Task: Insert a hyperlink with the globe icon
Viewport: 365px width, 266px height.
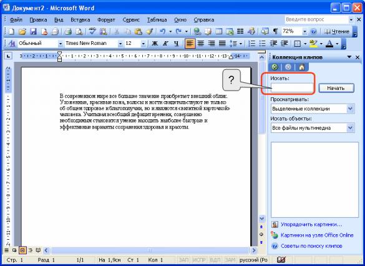Action: click(197, 31)
